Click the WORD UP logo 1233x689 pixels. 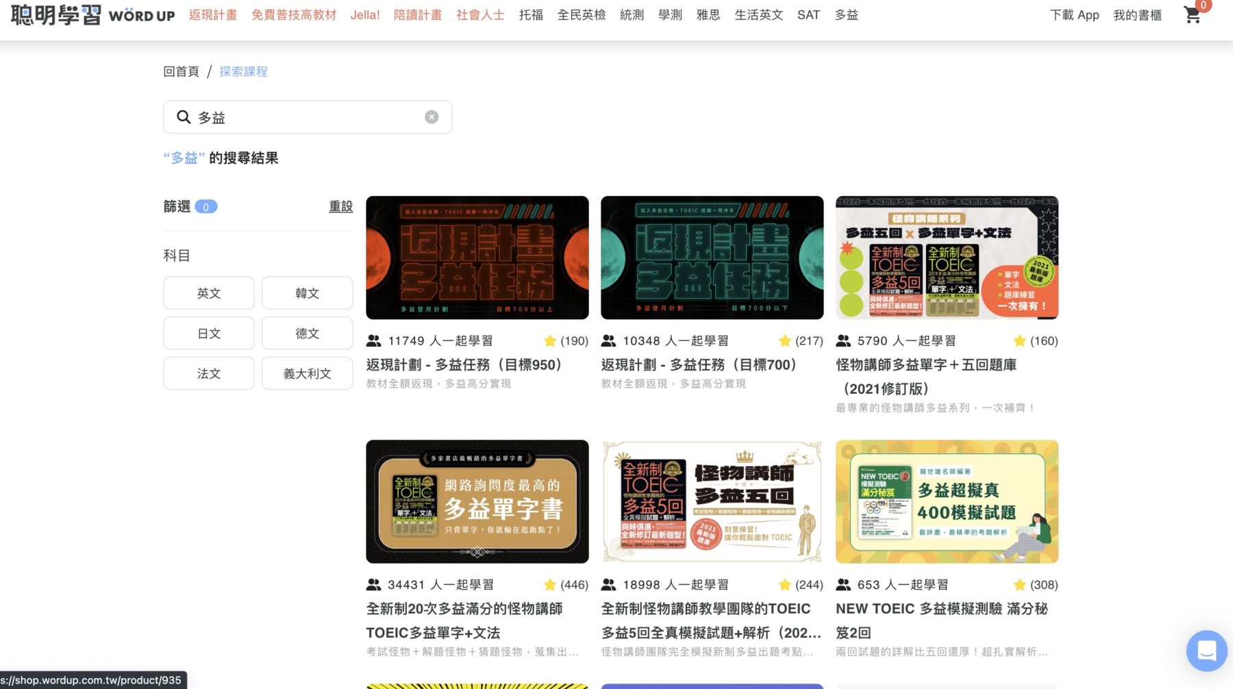pos(92,15)
